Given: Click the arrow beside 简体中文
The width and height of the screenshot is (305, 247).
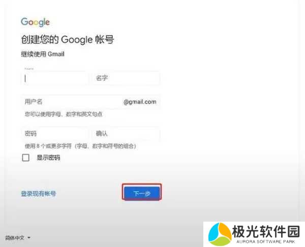Looking at the screenshot, I should [29, 238].
